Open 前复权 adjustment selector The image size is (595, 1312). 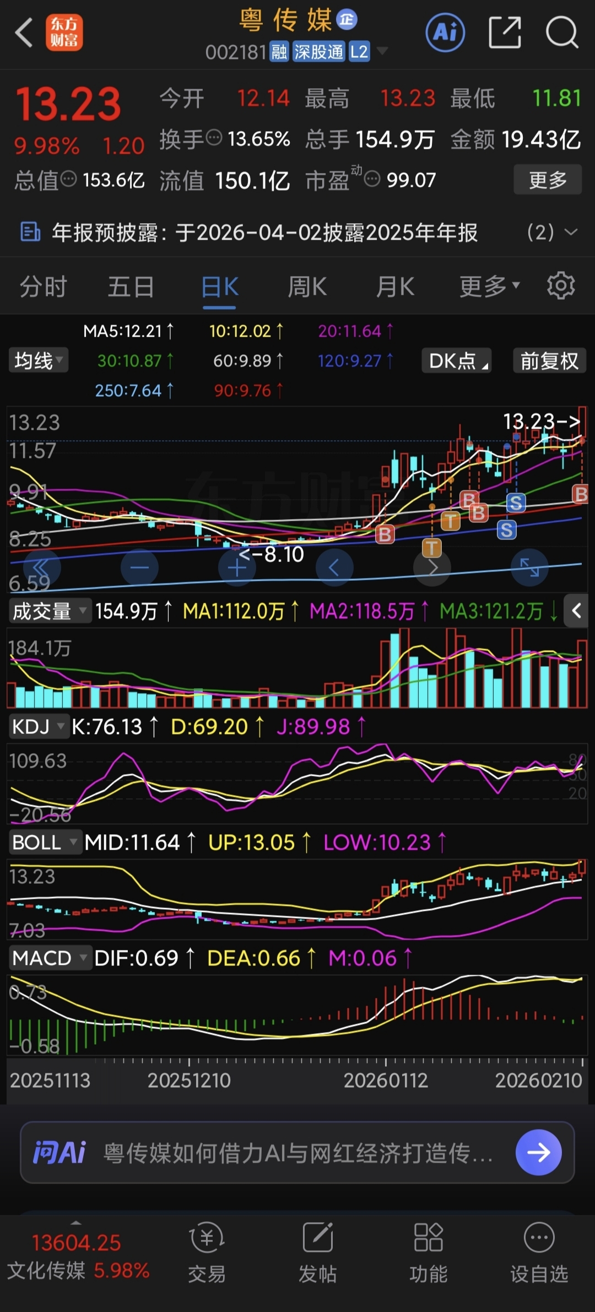click(x=549, y=361)
